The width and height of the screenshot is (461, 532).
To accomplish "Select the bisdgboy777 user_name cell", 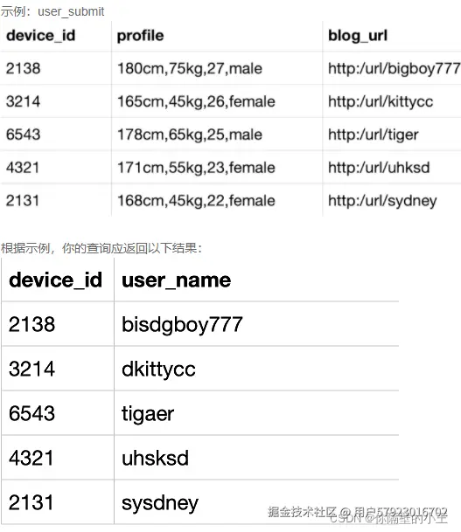I will click(x=182, y=324).
